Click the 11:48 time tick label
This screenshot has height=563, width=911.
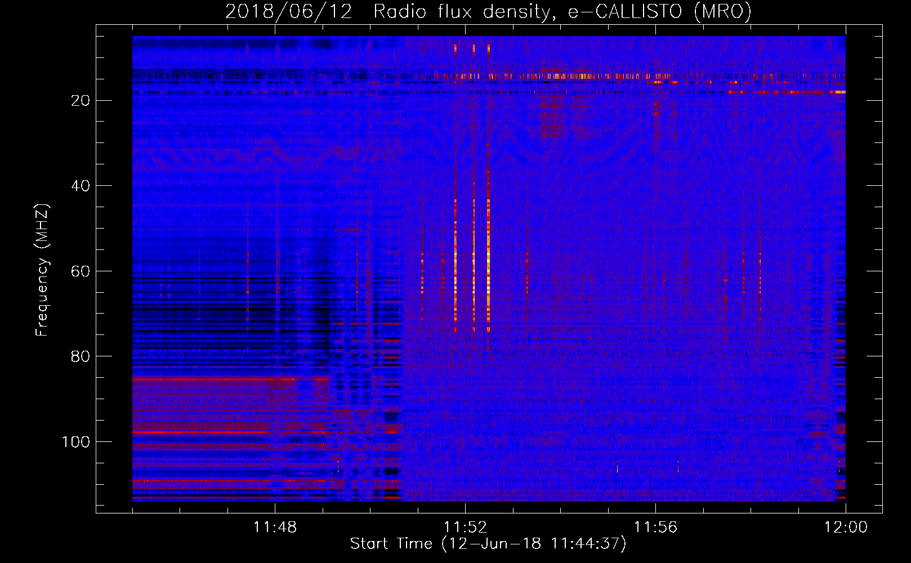click(x=275, y=528)
